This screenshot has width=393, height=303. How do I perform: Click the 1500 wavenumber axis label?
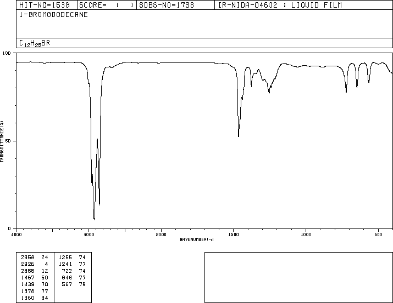click(234, 235)
